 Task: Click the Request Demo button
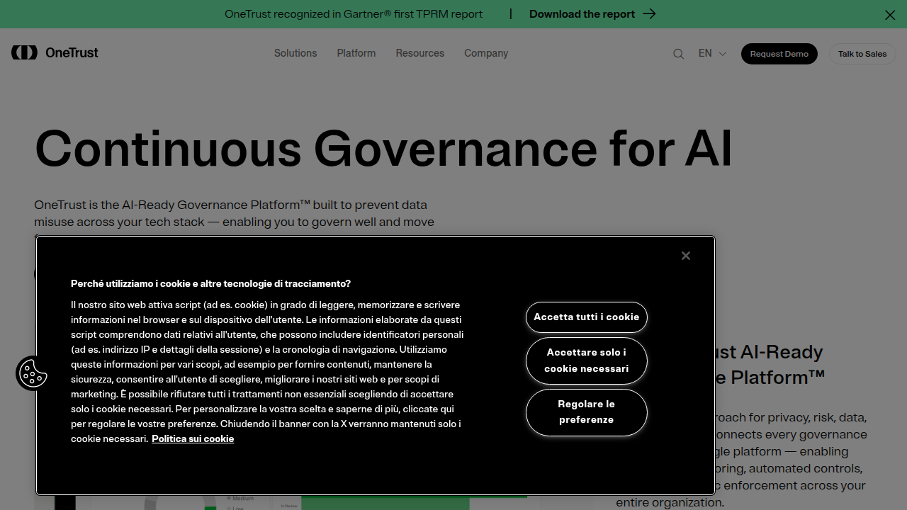pos(779,54)
